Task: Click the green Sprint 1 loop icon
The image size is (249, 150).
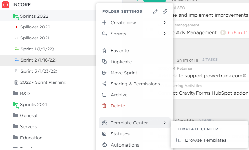Action: (17, 49)
